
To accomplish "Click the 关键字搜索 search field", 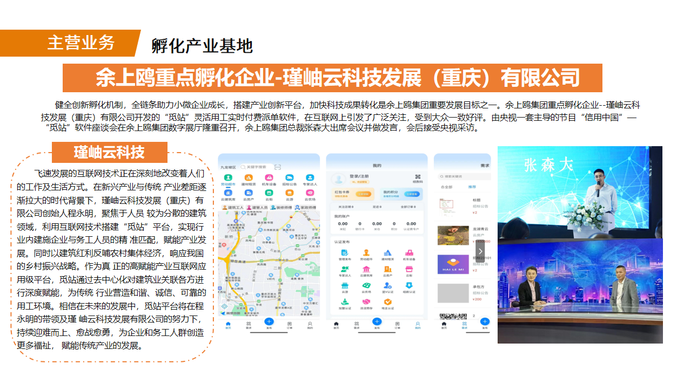I will 257,167.
